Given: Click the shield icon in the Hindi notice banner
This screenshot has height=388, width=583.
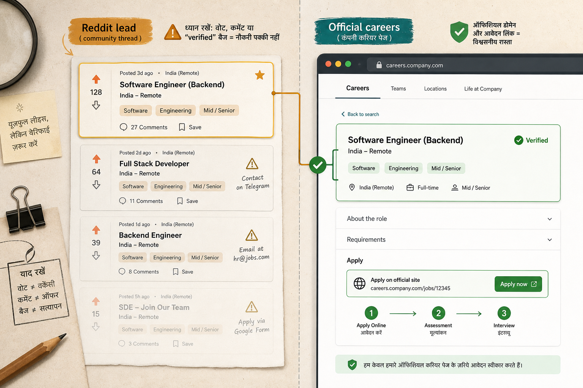Looking at the screenshot, I should (x=352, y=365).
